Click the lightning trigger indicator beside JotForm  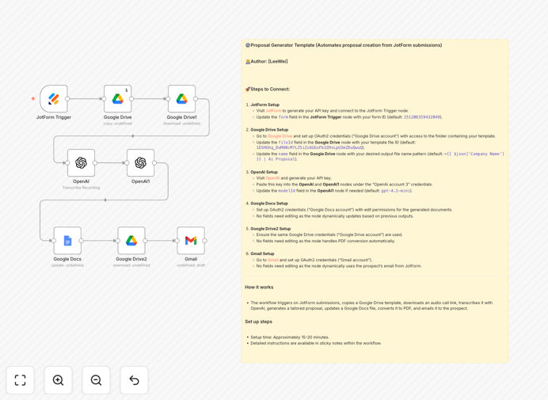[33, 98]
